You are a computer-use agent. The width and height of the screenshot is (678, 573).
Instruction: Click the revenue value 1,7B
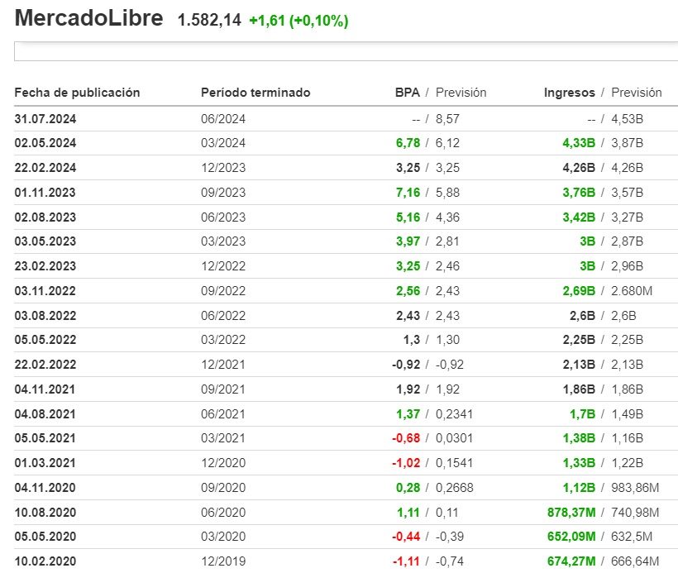point(582,414)
